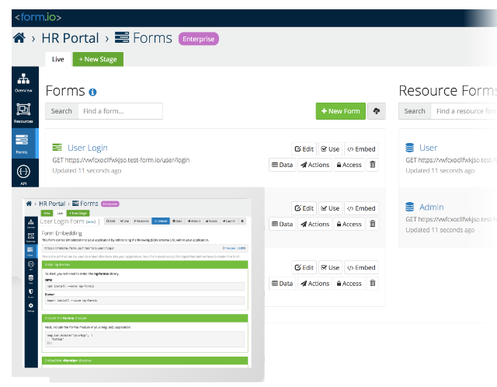This screenshot has width=497, height=387.
Task: Click Access in the third form row
Action: click(349, 284)
